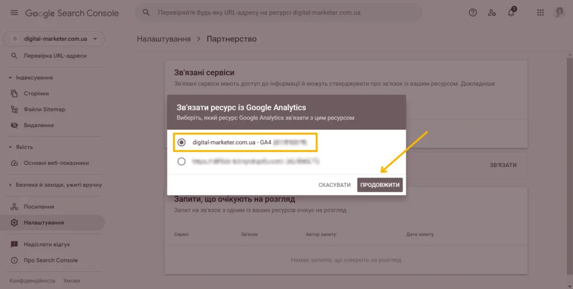Collapse the Індексування section
This screenshot has height=289, width=573.
10,78
